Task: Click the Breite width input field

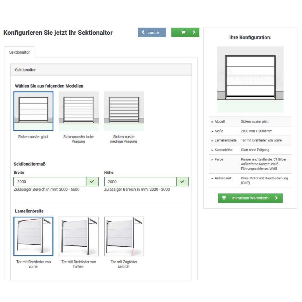Action: pyautogui.click(x=50, y=182)
